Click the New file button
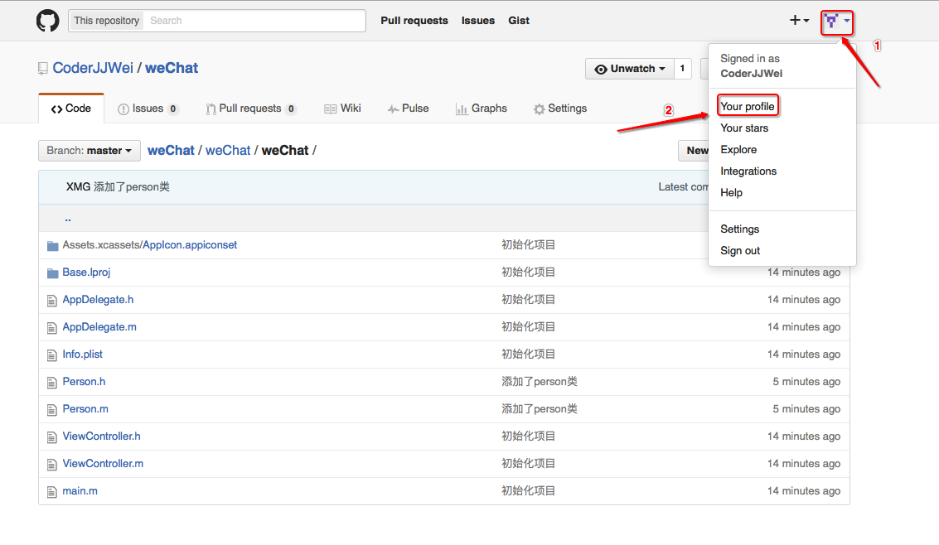939x545 pixels. [694, 151]
